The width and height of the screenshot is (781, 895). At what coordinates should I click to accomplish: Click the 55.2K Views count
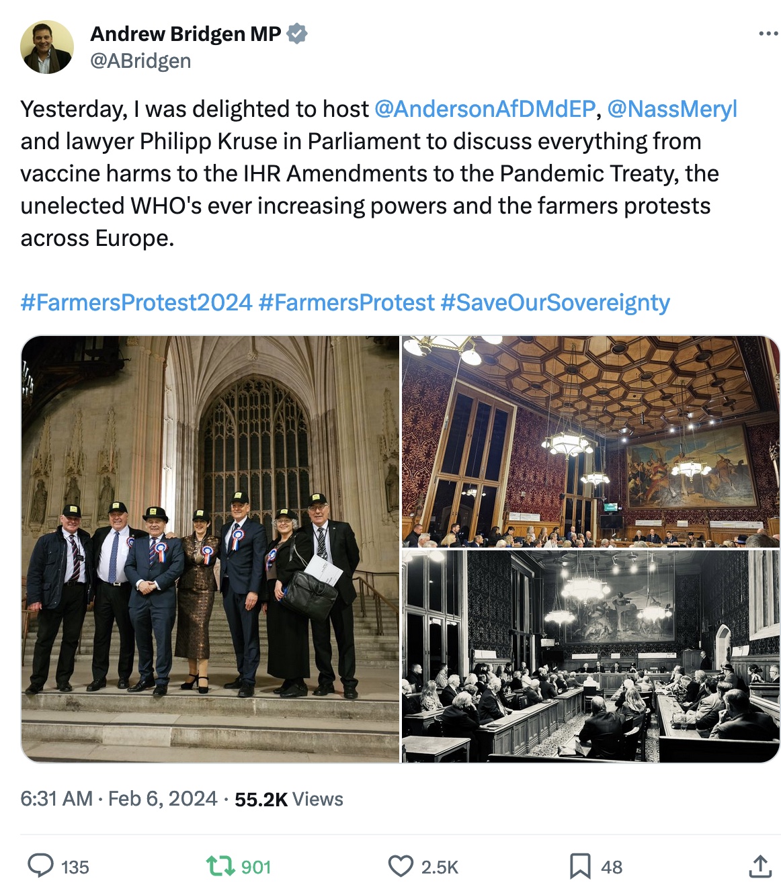[288, 799]
